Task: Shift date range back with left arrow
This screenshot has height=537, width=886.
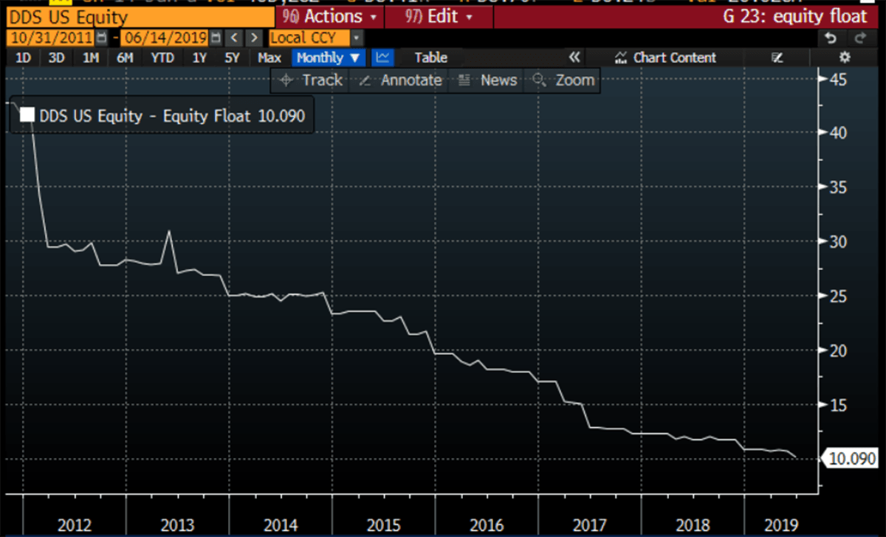Action: tap(234, 38)
